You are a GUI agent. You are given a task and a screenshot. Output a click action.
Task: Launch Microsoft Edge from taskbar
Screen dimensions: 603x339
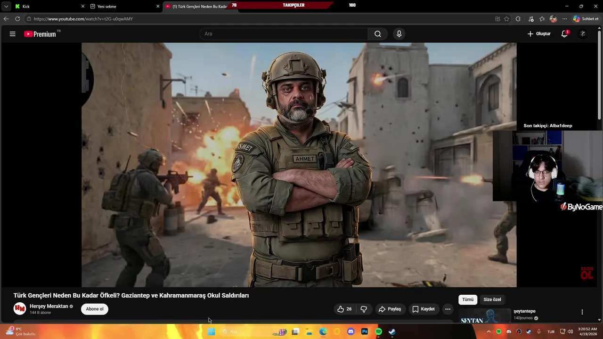[x=323, y=331]
